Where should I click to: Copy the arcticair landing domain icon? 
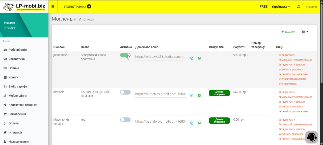point(192,95)
